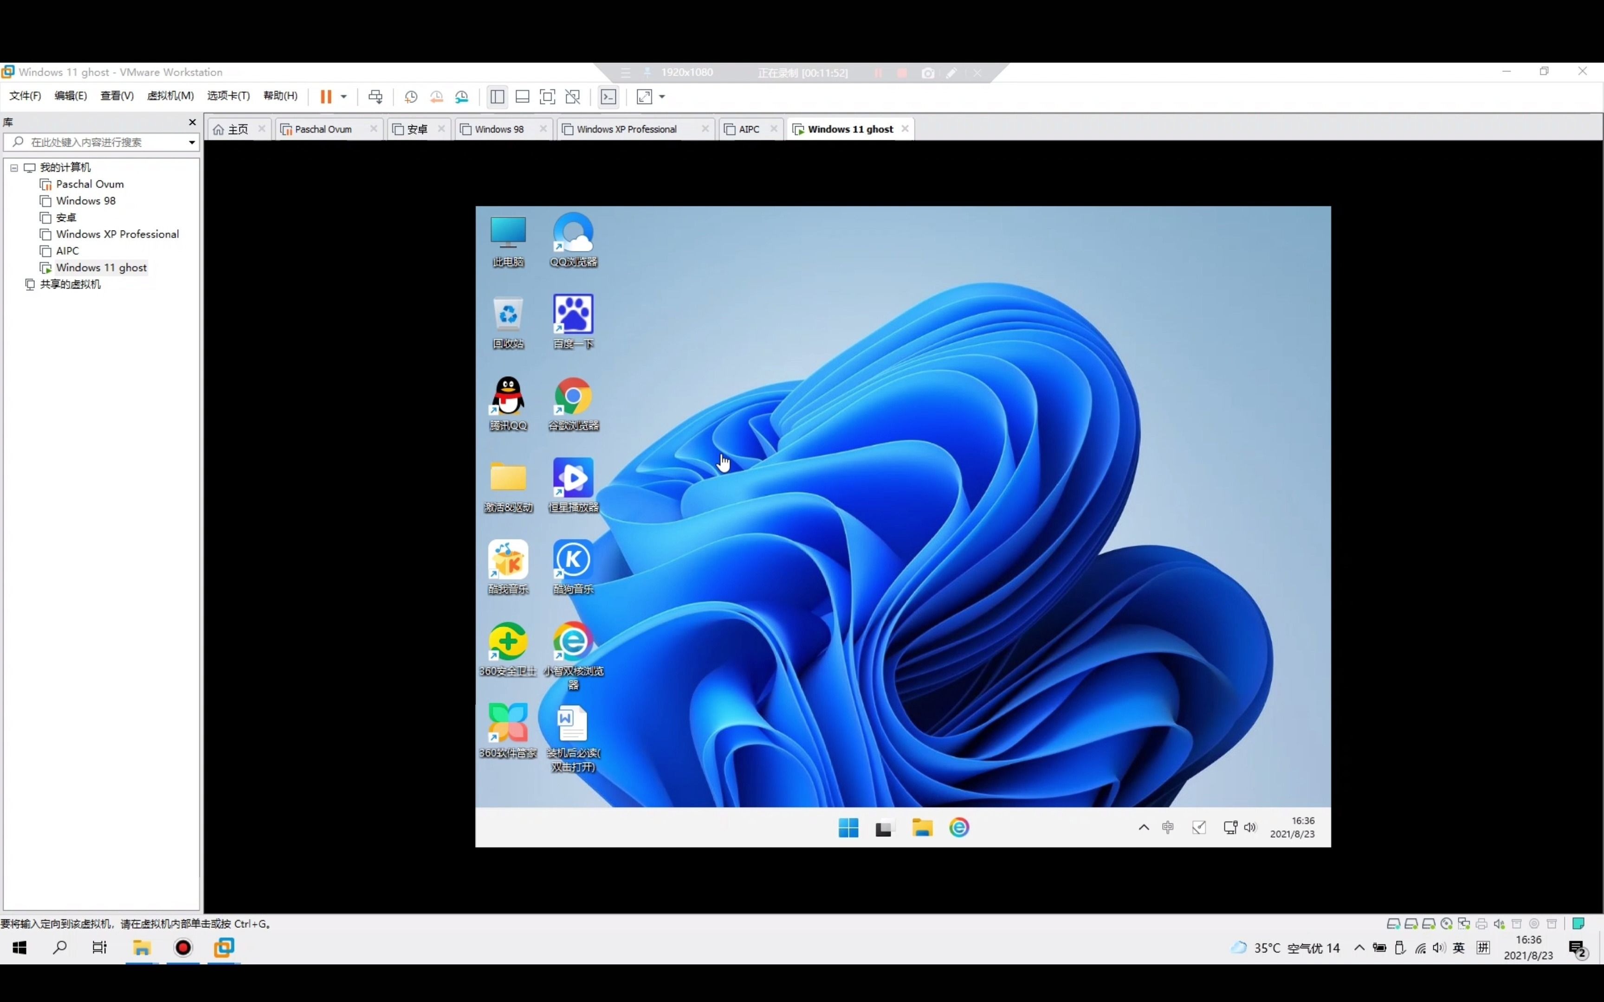Close the library panel with X
This screenshot has width=1604, height=1002.
click(x=192, y=122)
